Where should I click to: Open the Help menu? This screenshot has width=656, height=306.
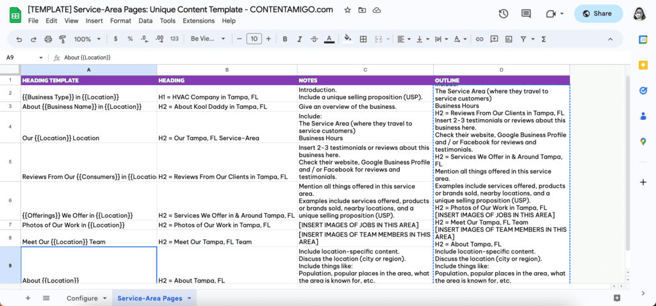coord(229,21)
